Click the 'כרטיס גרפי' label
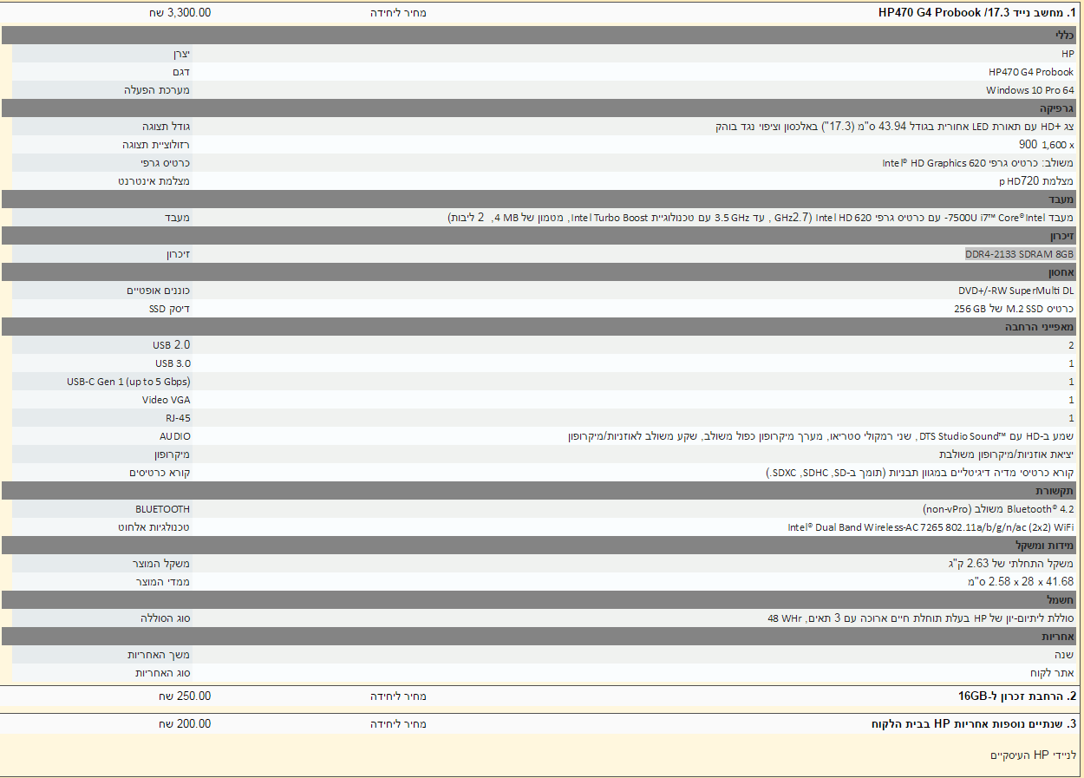This screenshot has width=1084, height=778. pyautogui.click(x=166, y=162)
